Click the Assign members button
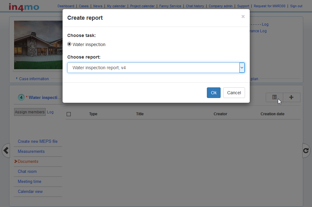The height and width of the screenshot is (207, 312). 30,112
